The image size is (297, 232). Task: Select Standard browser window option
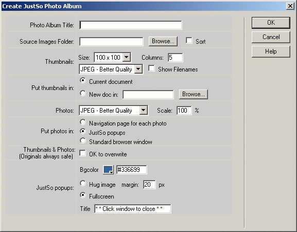83,140
